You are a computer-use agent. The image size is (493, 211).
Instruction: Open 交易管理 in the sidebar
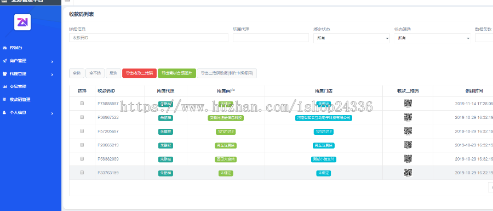pyautogui.click(x=18, y=87)
